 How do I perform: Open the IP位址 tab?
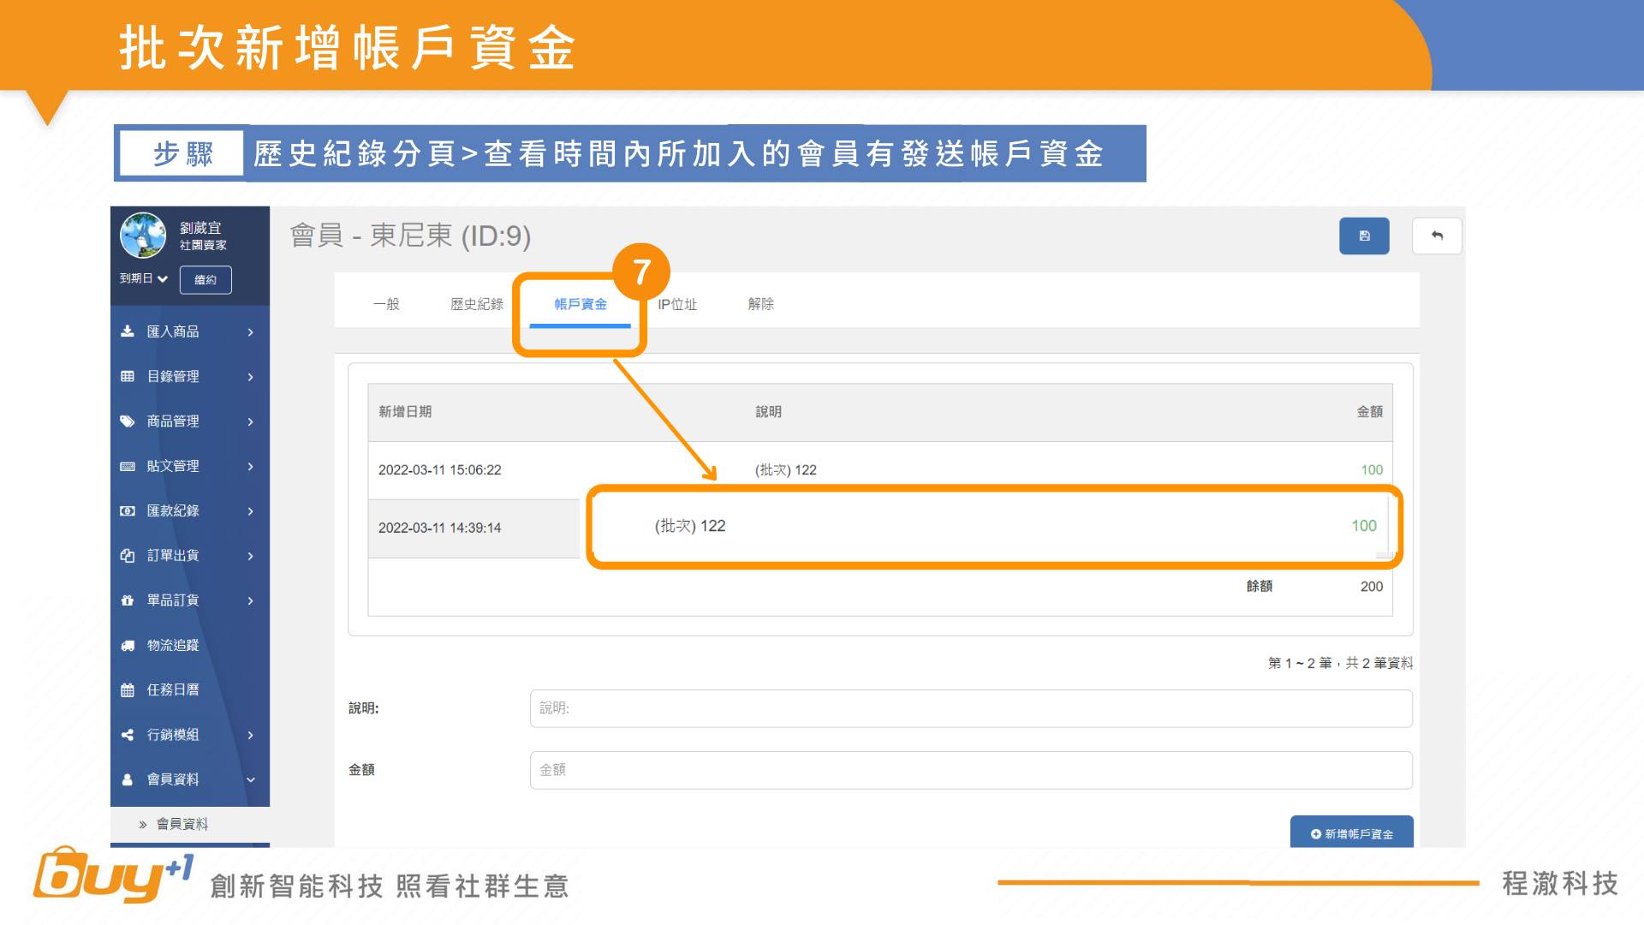coord(676,304)
